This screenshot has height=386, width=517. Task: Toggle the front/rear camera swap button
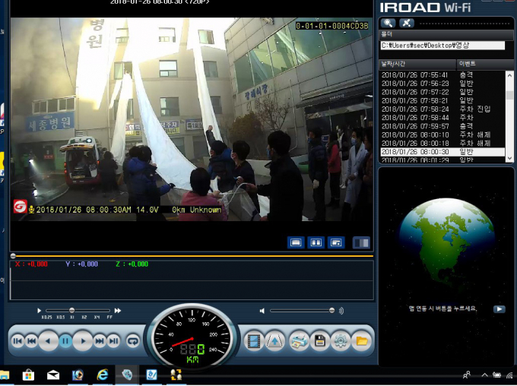click(361, 243)
